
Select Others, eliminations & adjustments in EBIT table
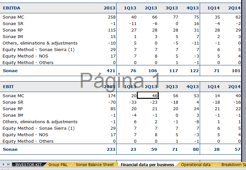click(x=40, y=122)
